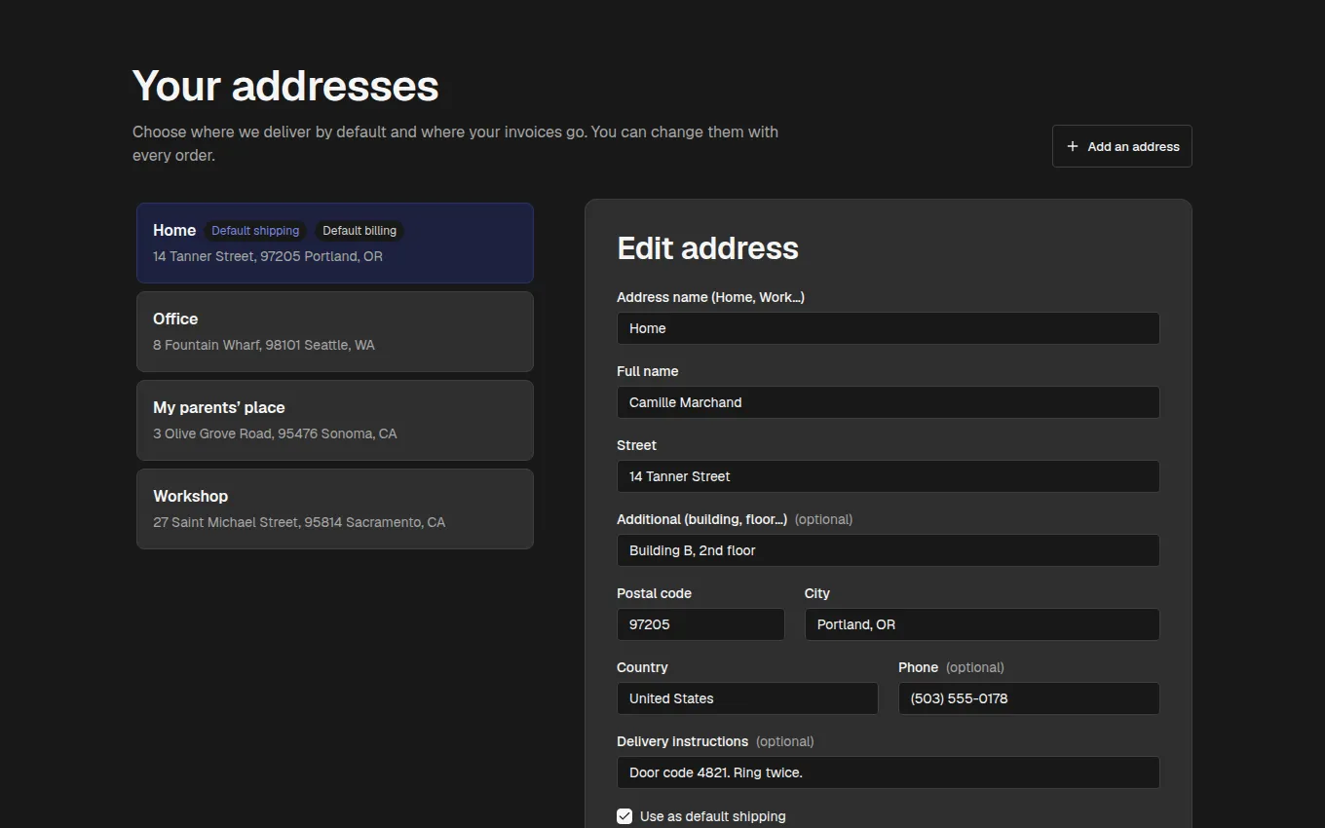Click the Phone field (503) 555-0178
The height and width of the screenshot is (828, 1325).
[x=1029, y=698]
